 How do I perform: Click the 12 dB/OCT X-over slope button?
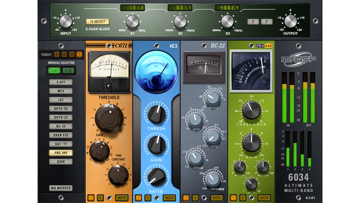[x=98, y=22]
